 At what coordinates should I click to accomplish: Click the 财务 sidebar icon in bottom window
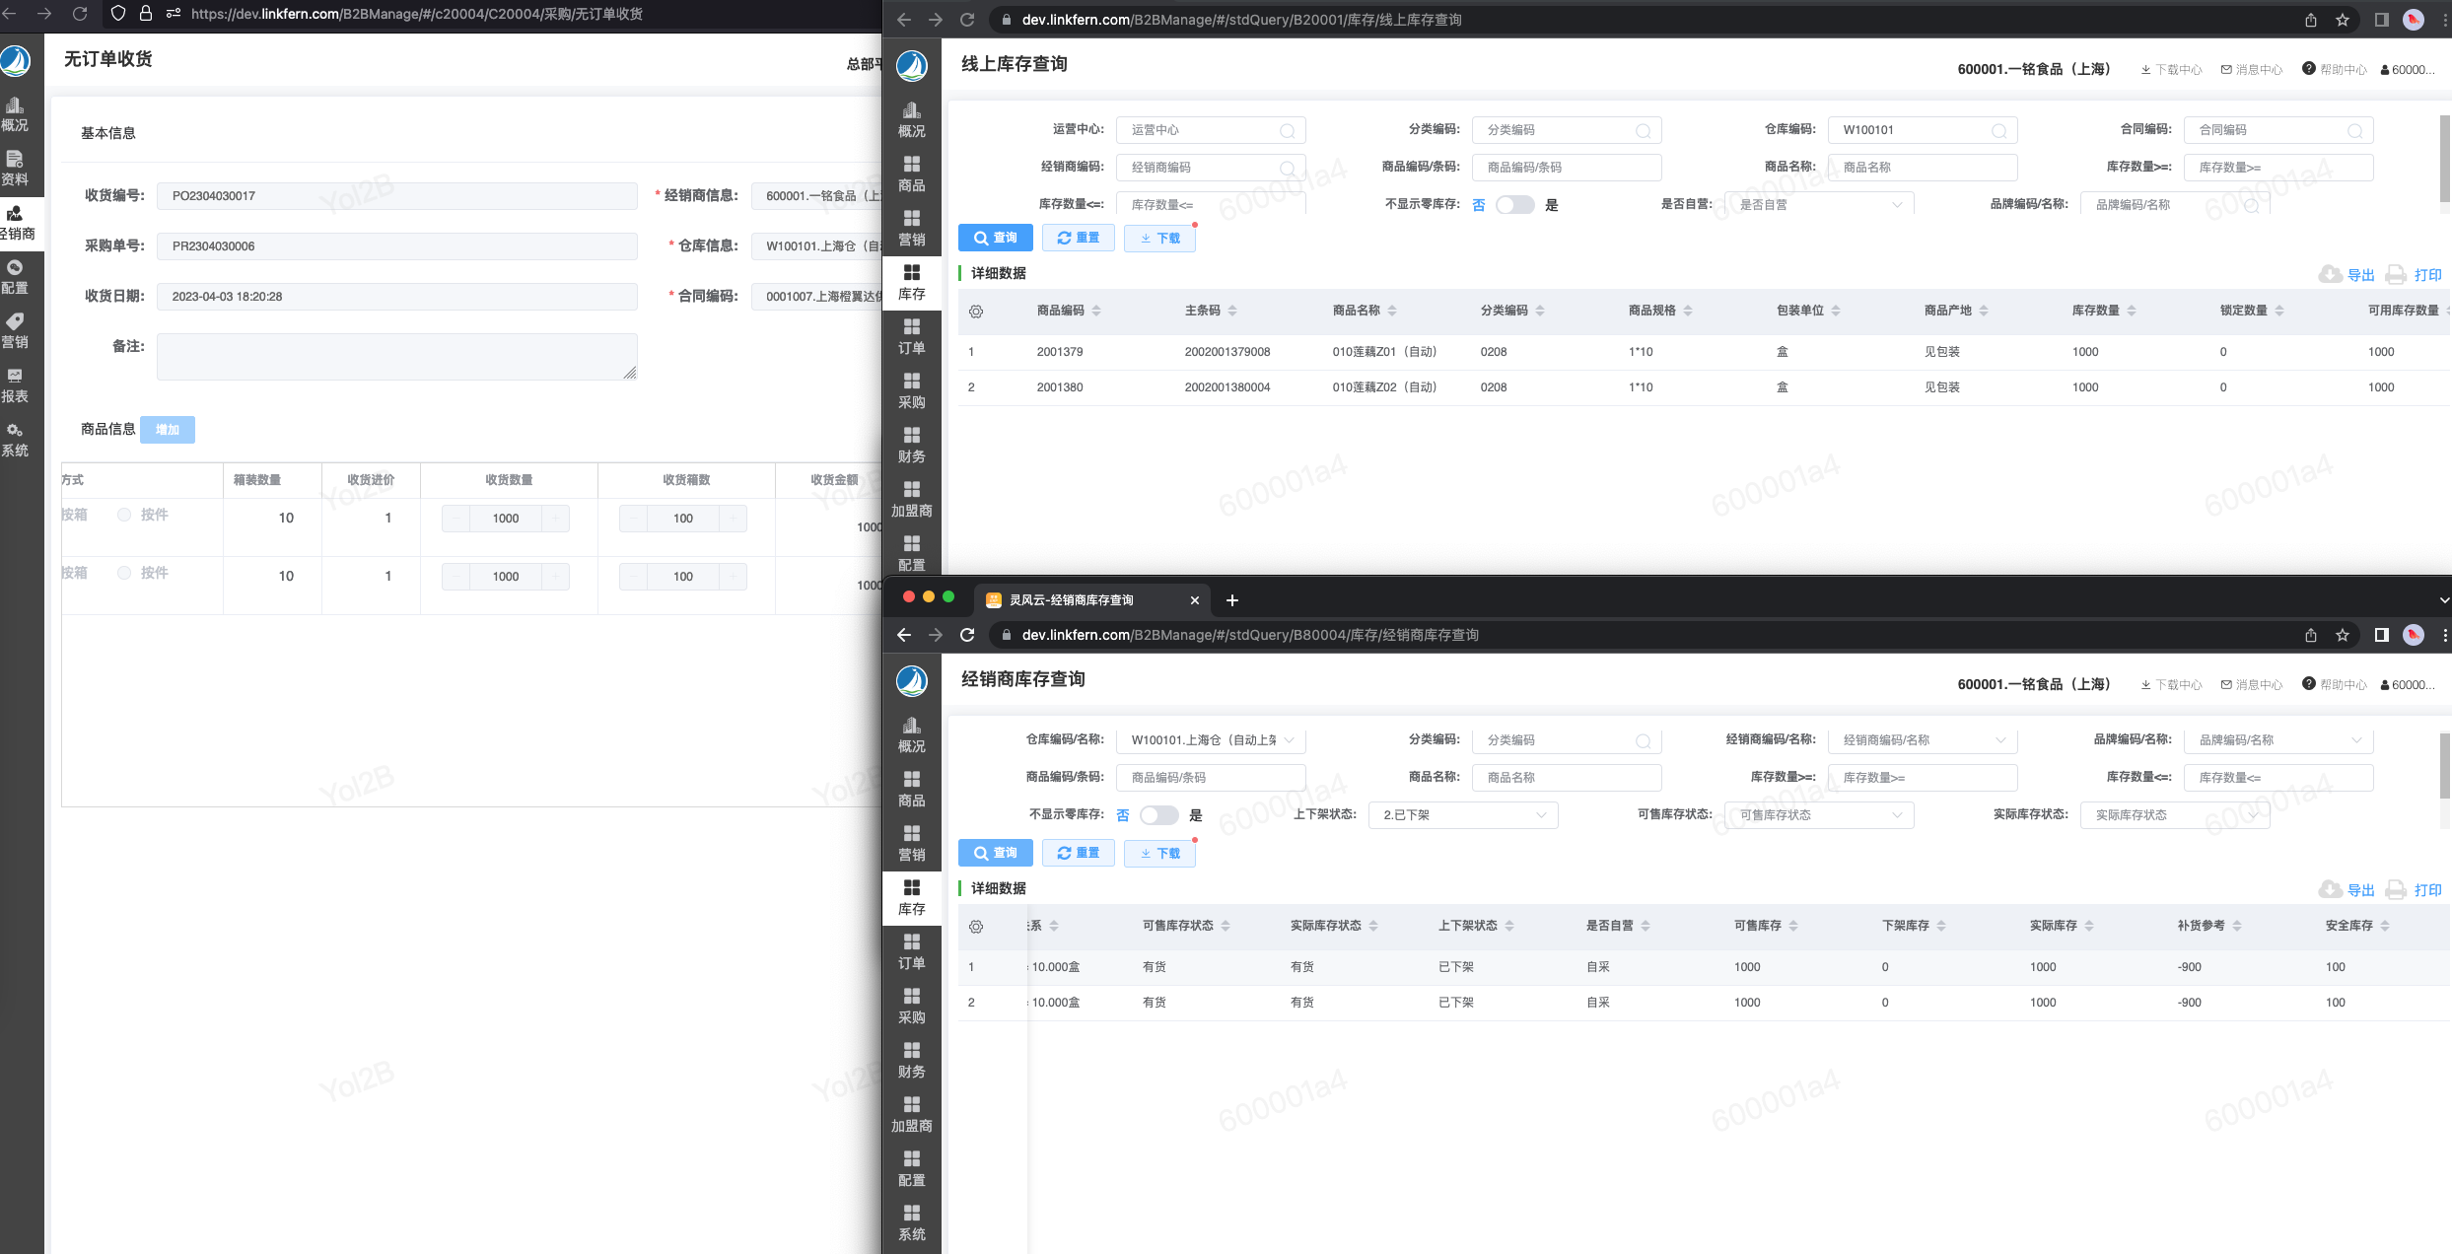(911, 1060)
